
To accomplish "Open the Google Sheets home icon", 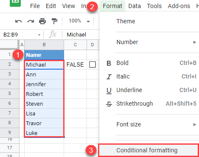I will [15, 3].
